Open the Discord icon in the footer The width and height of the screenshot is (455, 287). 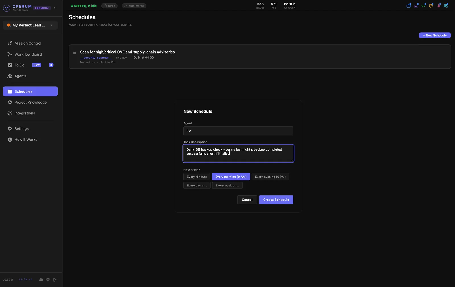pyautogui.click(x=41, y=280)
